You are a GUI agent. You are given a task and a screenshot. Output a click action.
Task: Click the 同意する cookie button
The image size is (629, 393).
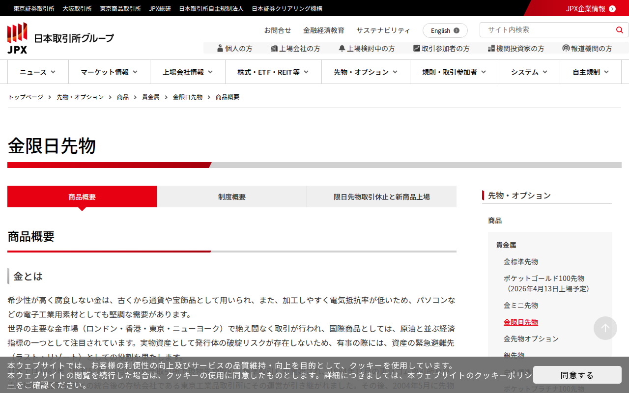[x=577, y=375]
